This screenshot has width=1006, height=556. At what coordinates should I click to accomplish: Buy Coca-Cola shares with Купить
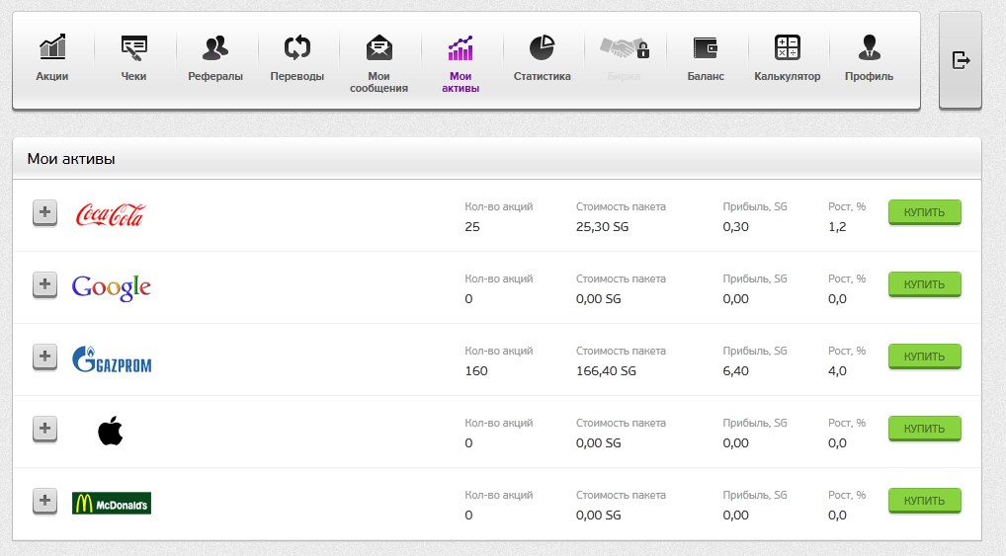tap(925, 212)
